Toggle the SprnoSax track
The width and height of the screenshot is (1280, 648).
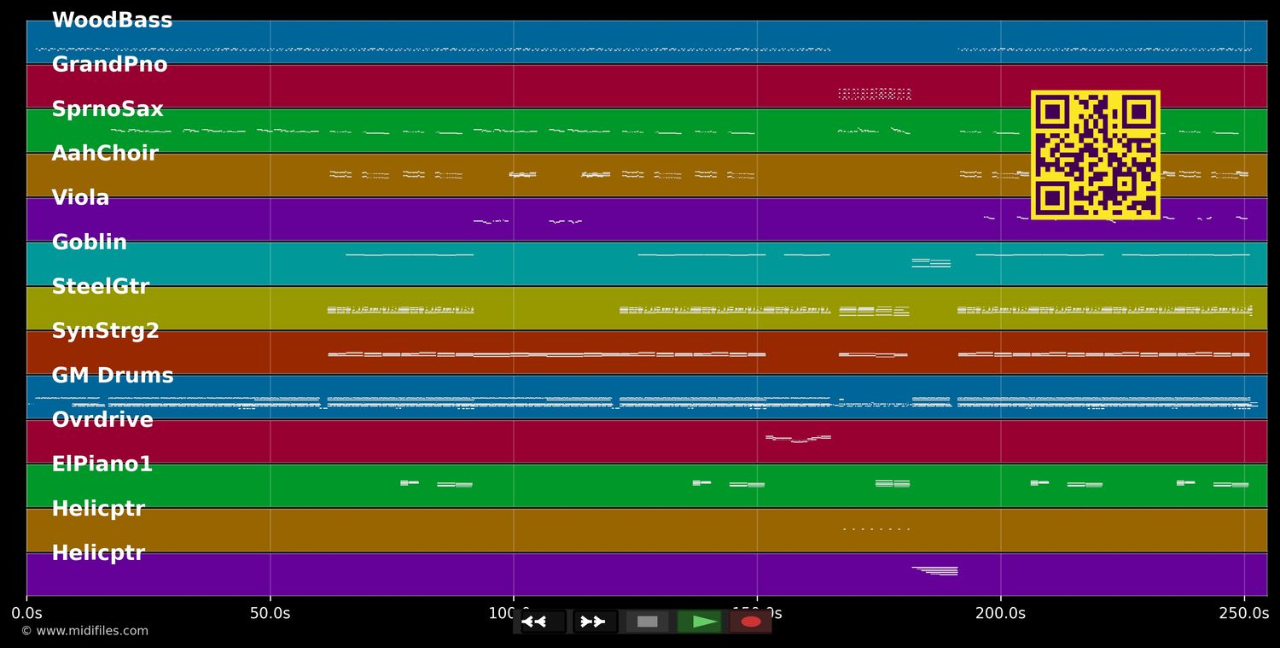pos(108,108)
